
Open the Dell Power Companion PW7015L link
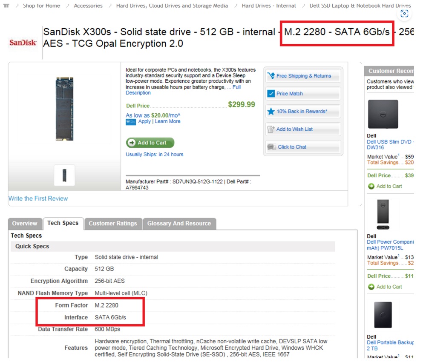(x=390, y=244)
